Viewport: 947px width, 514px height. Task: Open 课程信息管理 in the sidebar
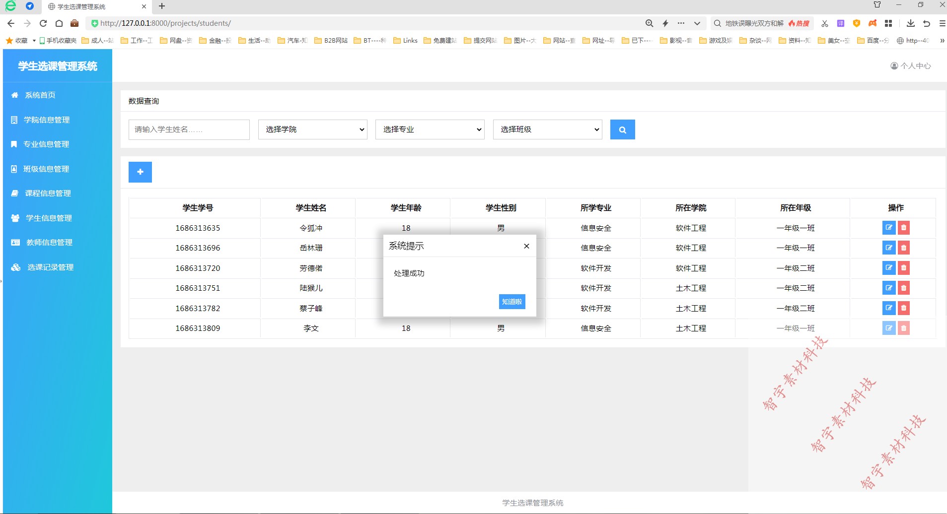47,193
